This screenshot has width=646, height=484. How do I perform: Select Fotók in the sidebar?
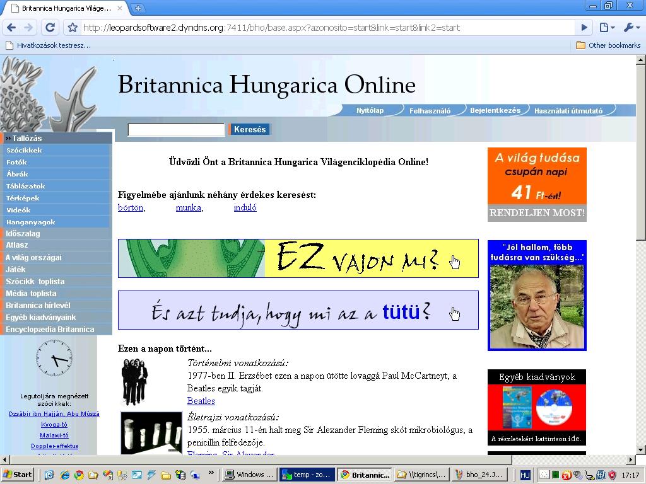tap(56, 162)
